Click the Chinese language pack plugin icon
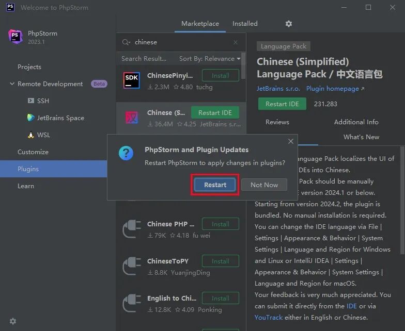The image size is (405, 331). (131, 118)
